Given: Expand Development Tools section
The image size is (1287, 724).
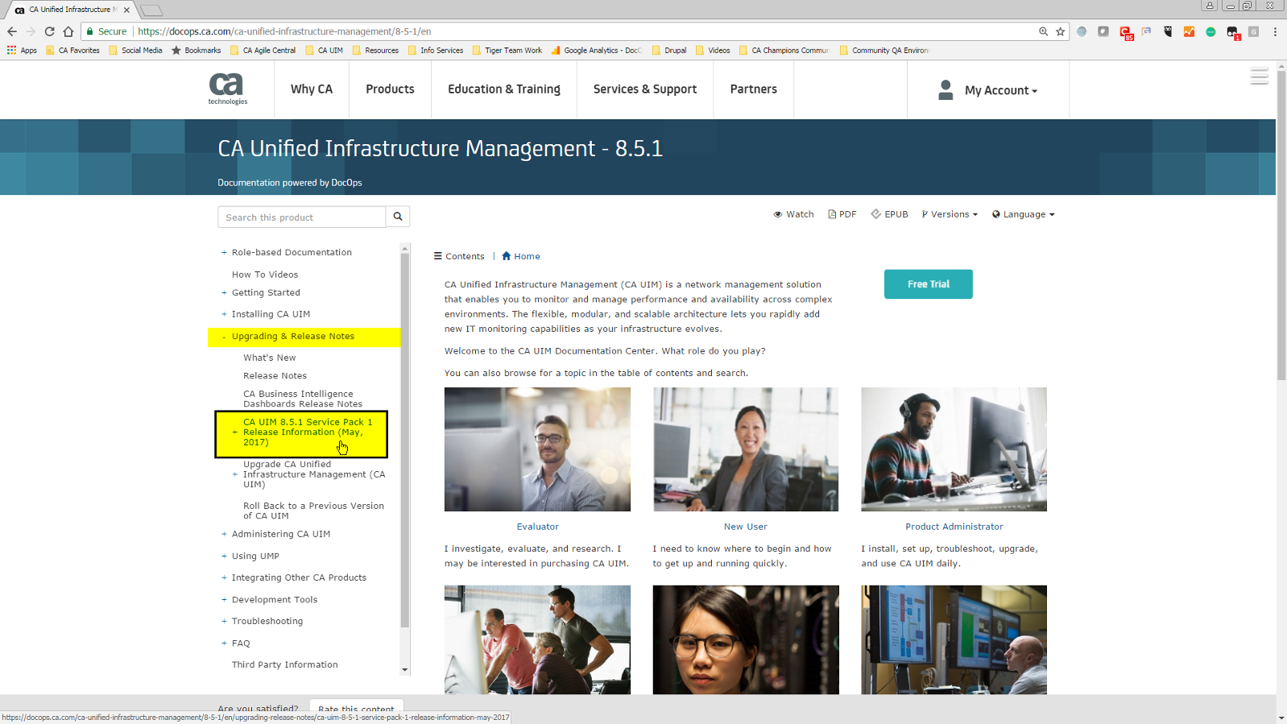Looking at the screenshot, I should tap(224, 599).
